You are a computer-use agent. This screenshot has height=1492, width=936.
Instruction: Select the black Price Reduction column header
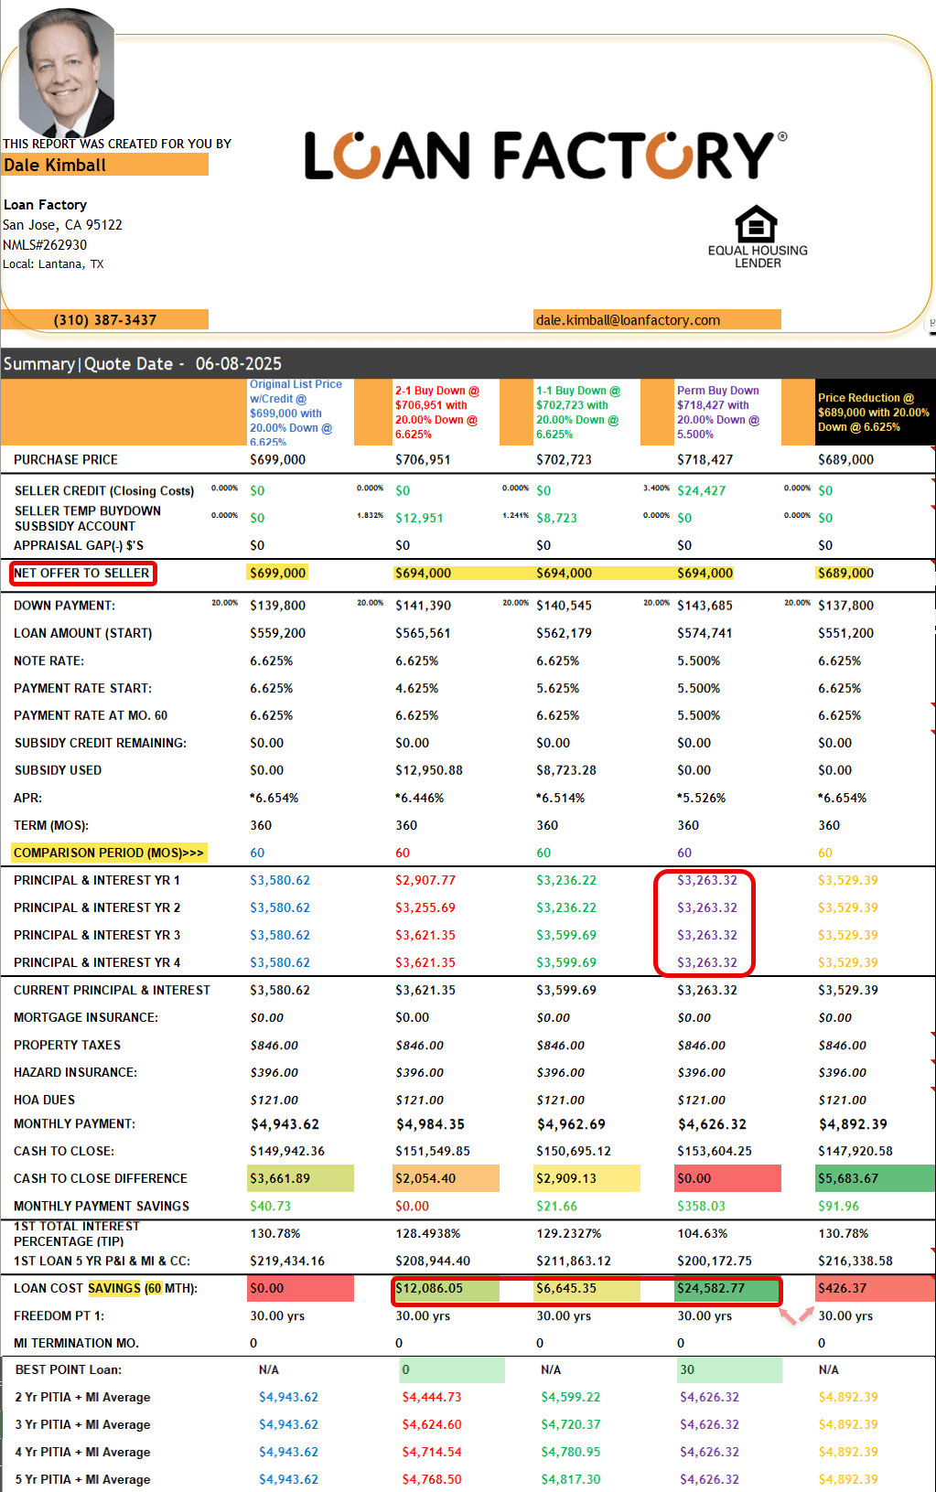tap(872, 413)
